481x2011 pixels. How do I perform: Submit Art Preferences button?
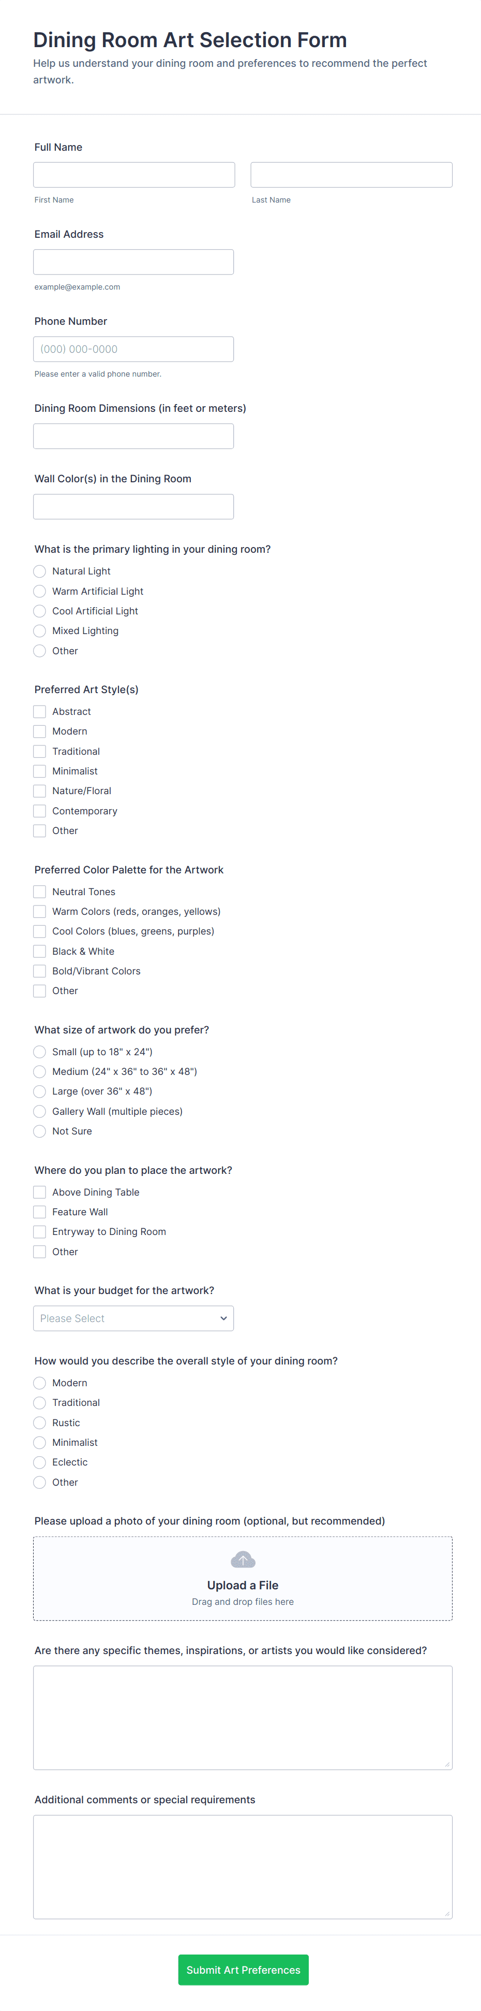click(x=243, y=1969)
